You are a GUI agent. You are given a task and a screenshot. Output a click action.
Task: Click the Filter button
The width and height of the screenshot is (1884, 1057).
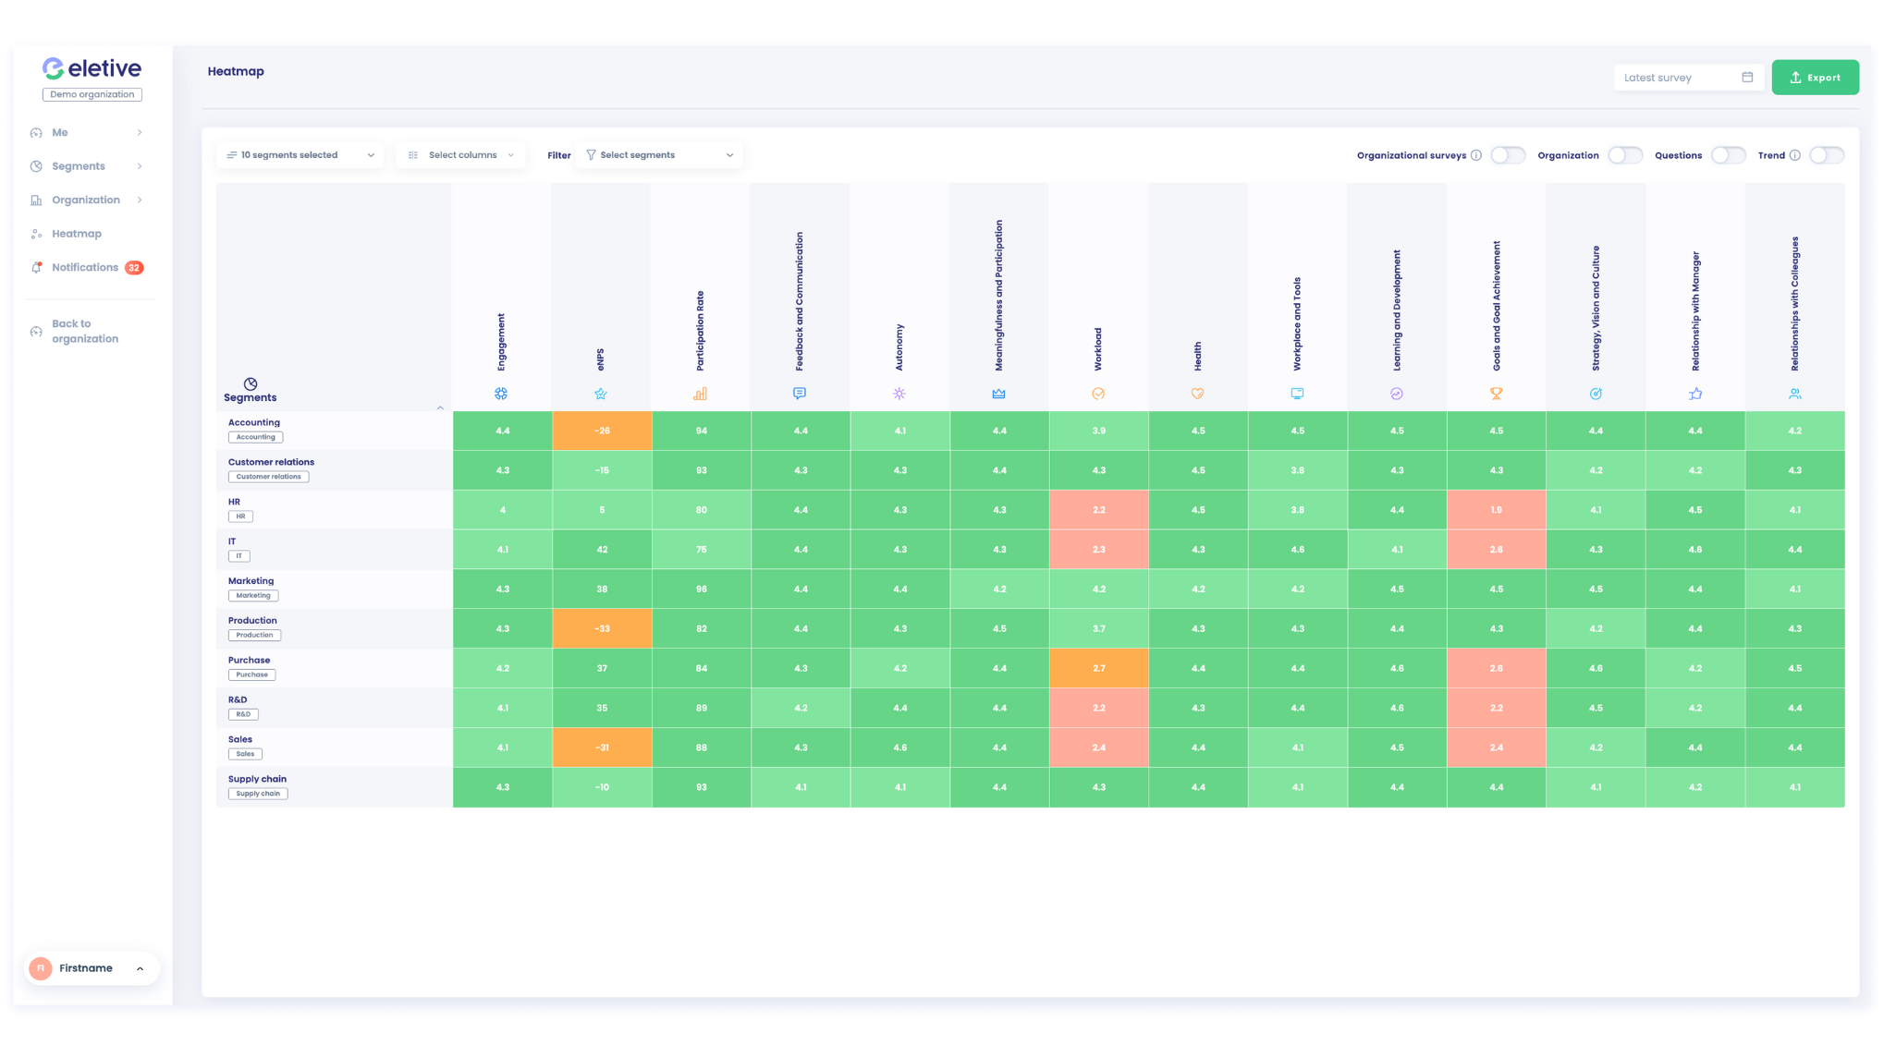(559, 154)
